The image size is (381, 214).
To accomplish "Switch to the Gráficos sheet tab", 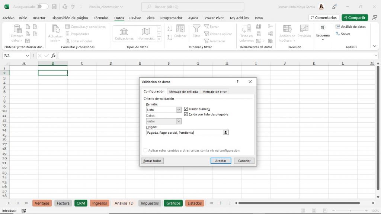I will (x=173, y=203).
